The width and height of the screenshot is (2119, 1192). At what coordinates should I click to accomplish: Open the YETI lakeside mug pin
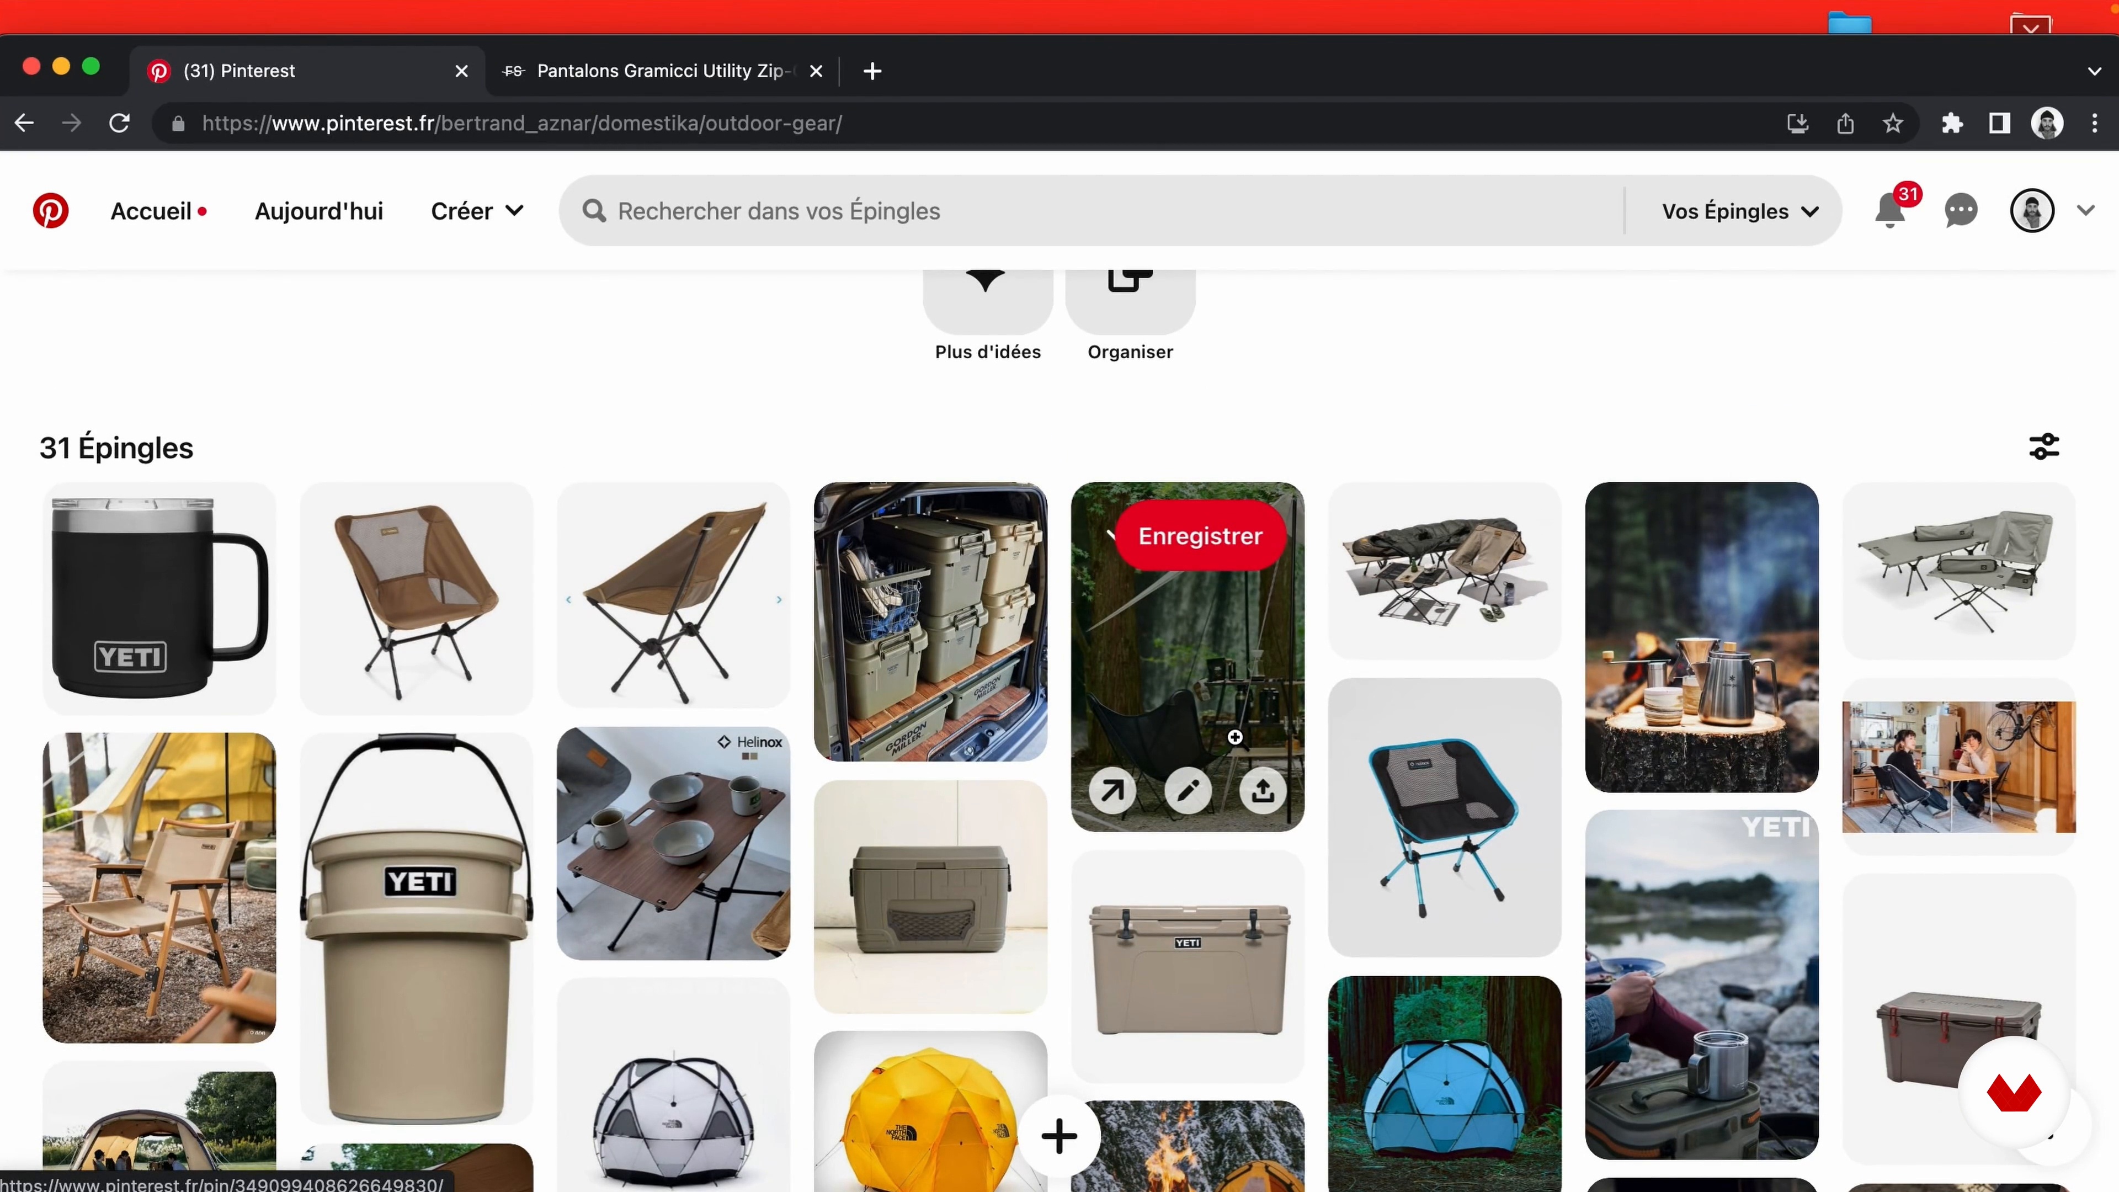pos(1701,985)
